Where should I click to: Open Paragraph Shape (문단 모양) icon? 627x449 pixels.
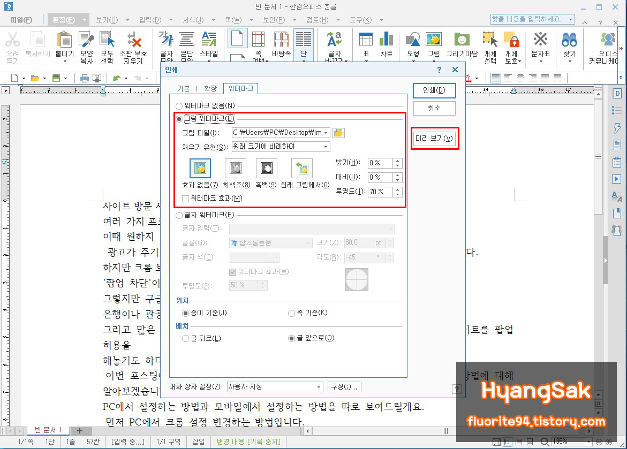pos(187,40)
